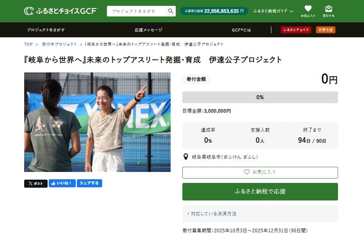Click the map pin icon beside 岐阜県岐阜市
Image resolution: width=364 pixels, height=244 pixels.
pos(186,157)
